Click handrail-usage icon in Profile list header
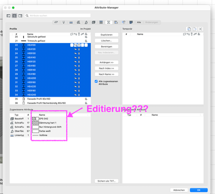Image resolution: width=215 pixels, height=194 pixels. 82,34
